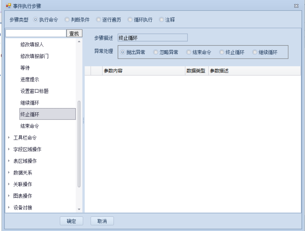Image resolution: width=305 pixels, height=231 pixels.
Task: Set exception handling to 忽略异常
Action: pyautogui.click(x=156, y=52)
